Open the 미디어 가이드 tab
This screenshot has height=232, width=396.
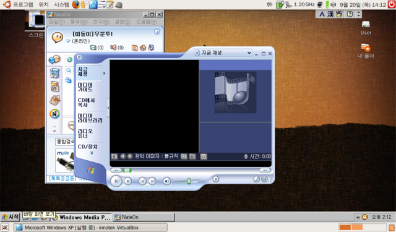tap(85, 87)
